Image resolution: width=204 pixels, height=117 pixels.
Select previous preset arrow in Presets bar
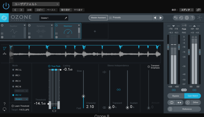(x=155, y=18)
